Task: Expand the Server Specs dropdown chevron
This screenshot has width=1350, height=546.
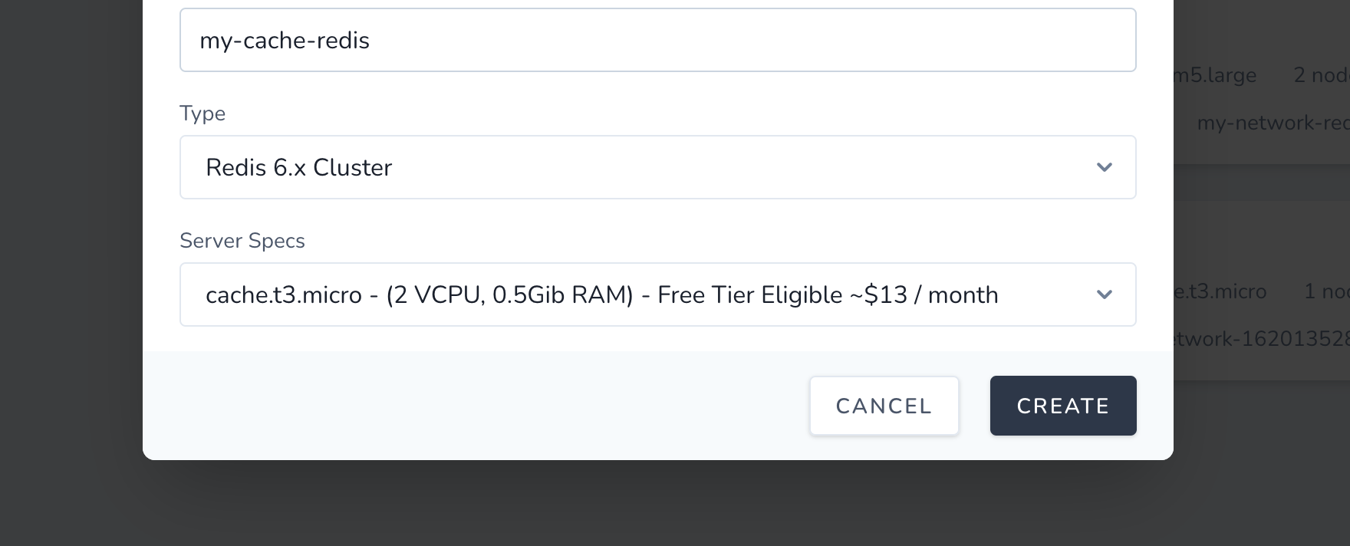Action: tap(1105, 294)
